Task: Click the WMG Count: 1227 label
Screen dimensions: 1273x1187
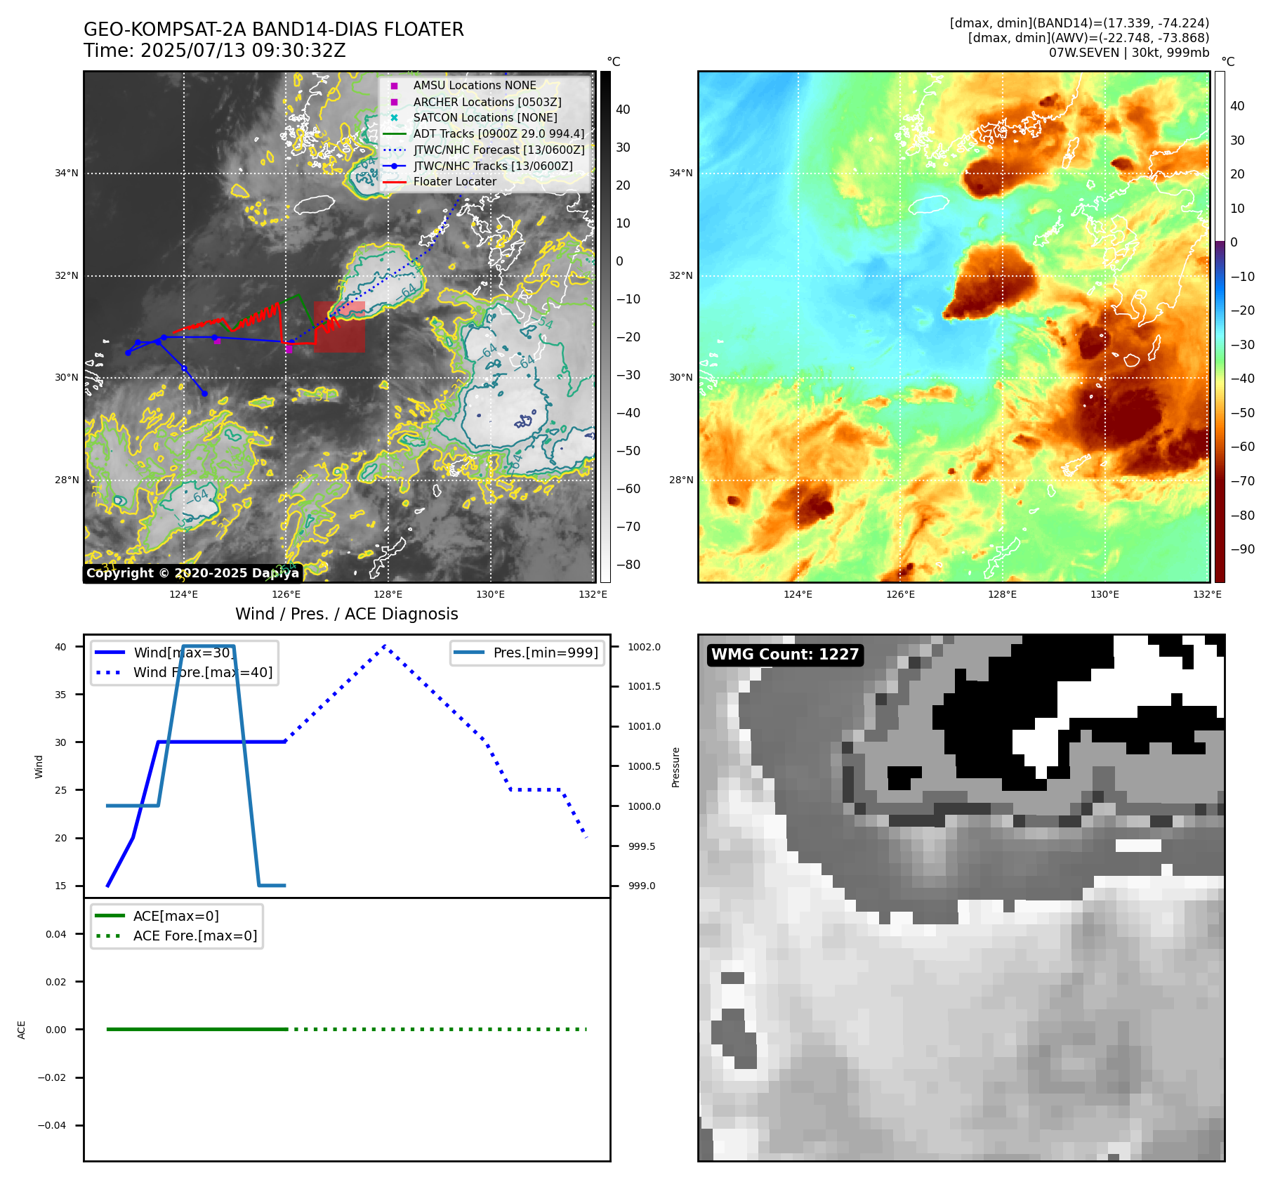Action: click(x=785, y=655)
